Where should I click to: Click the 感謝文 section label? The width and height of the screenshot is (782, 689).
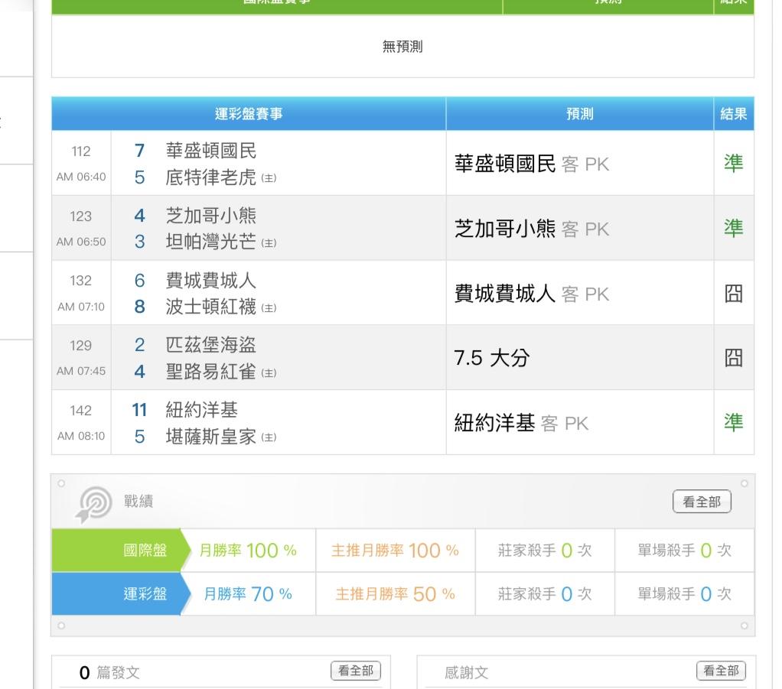coord(466,672)
